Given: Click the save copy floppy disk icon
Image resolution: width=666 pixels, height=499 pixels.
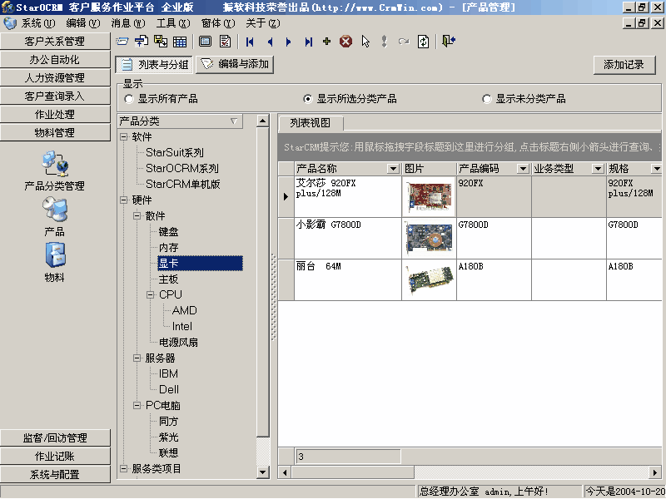Looking at the screenshot, I should (161, 41).
